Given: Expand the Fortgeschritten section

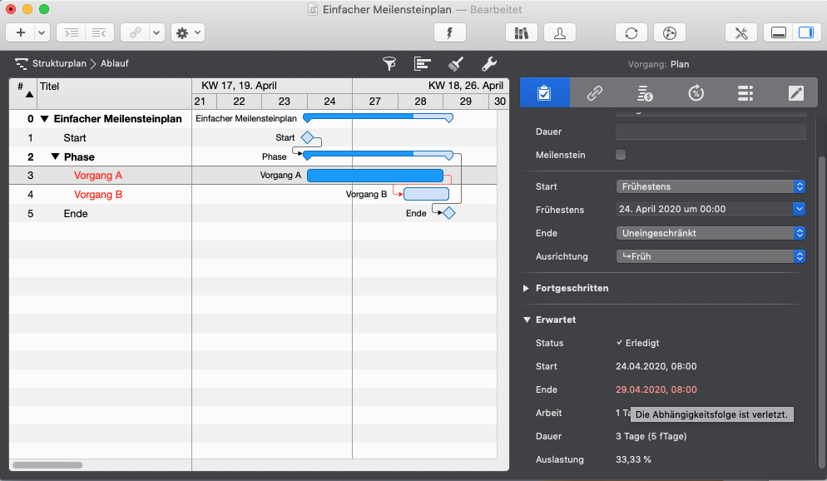Looking at the screenshot, I should pyautogui.click(x=527, y=288).
